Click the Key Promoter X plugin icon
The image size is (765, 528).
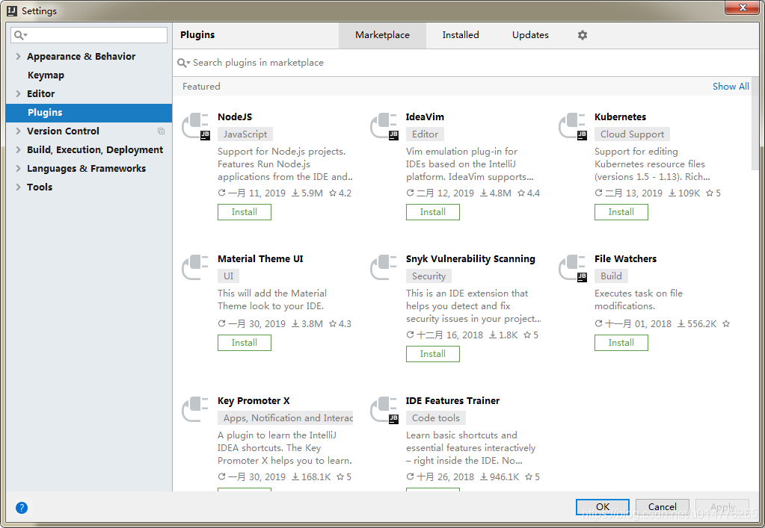(196, 410)
